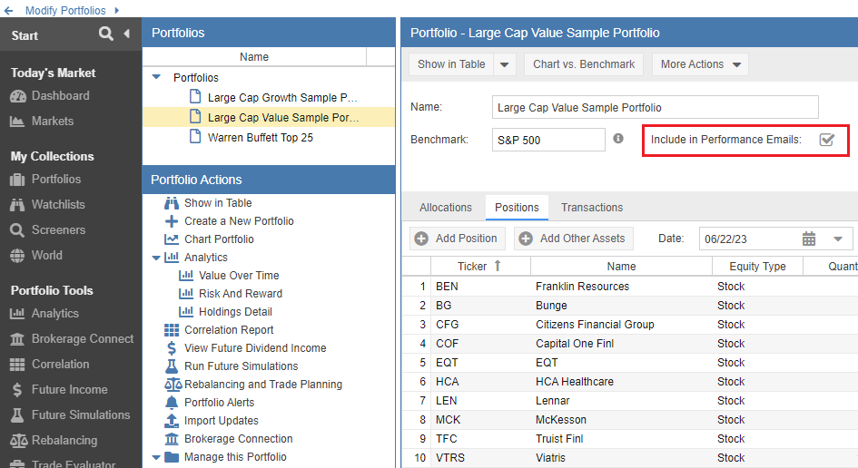Open Brokerage Connect in sidebar
858x468 pixels.
point(72,339)
